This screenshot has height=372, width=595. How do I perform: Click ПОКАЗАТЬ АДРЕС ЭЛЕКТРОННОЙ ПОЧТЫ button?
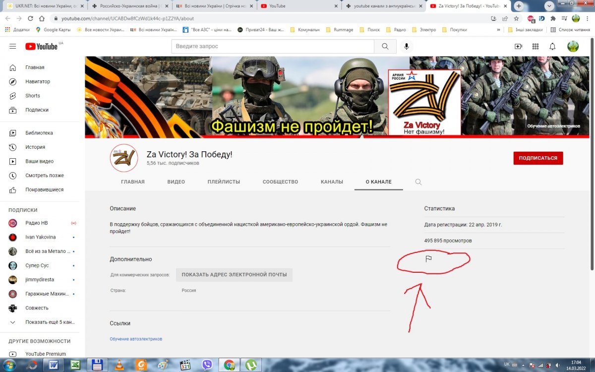click(x=234, y=275)
